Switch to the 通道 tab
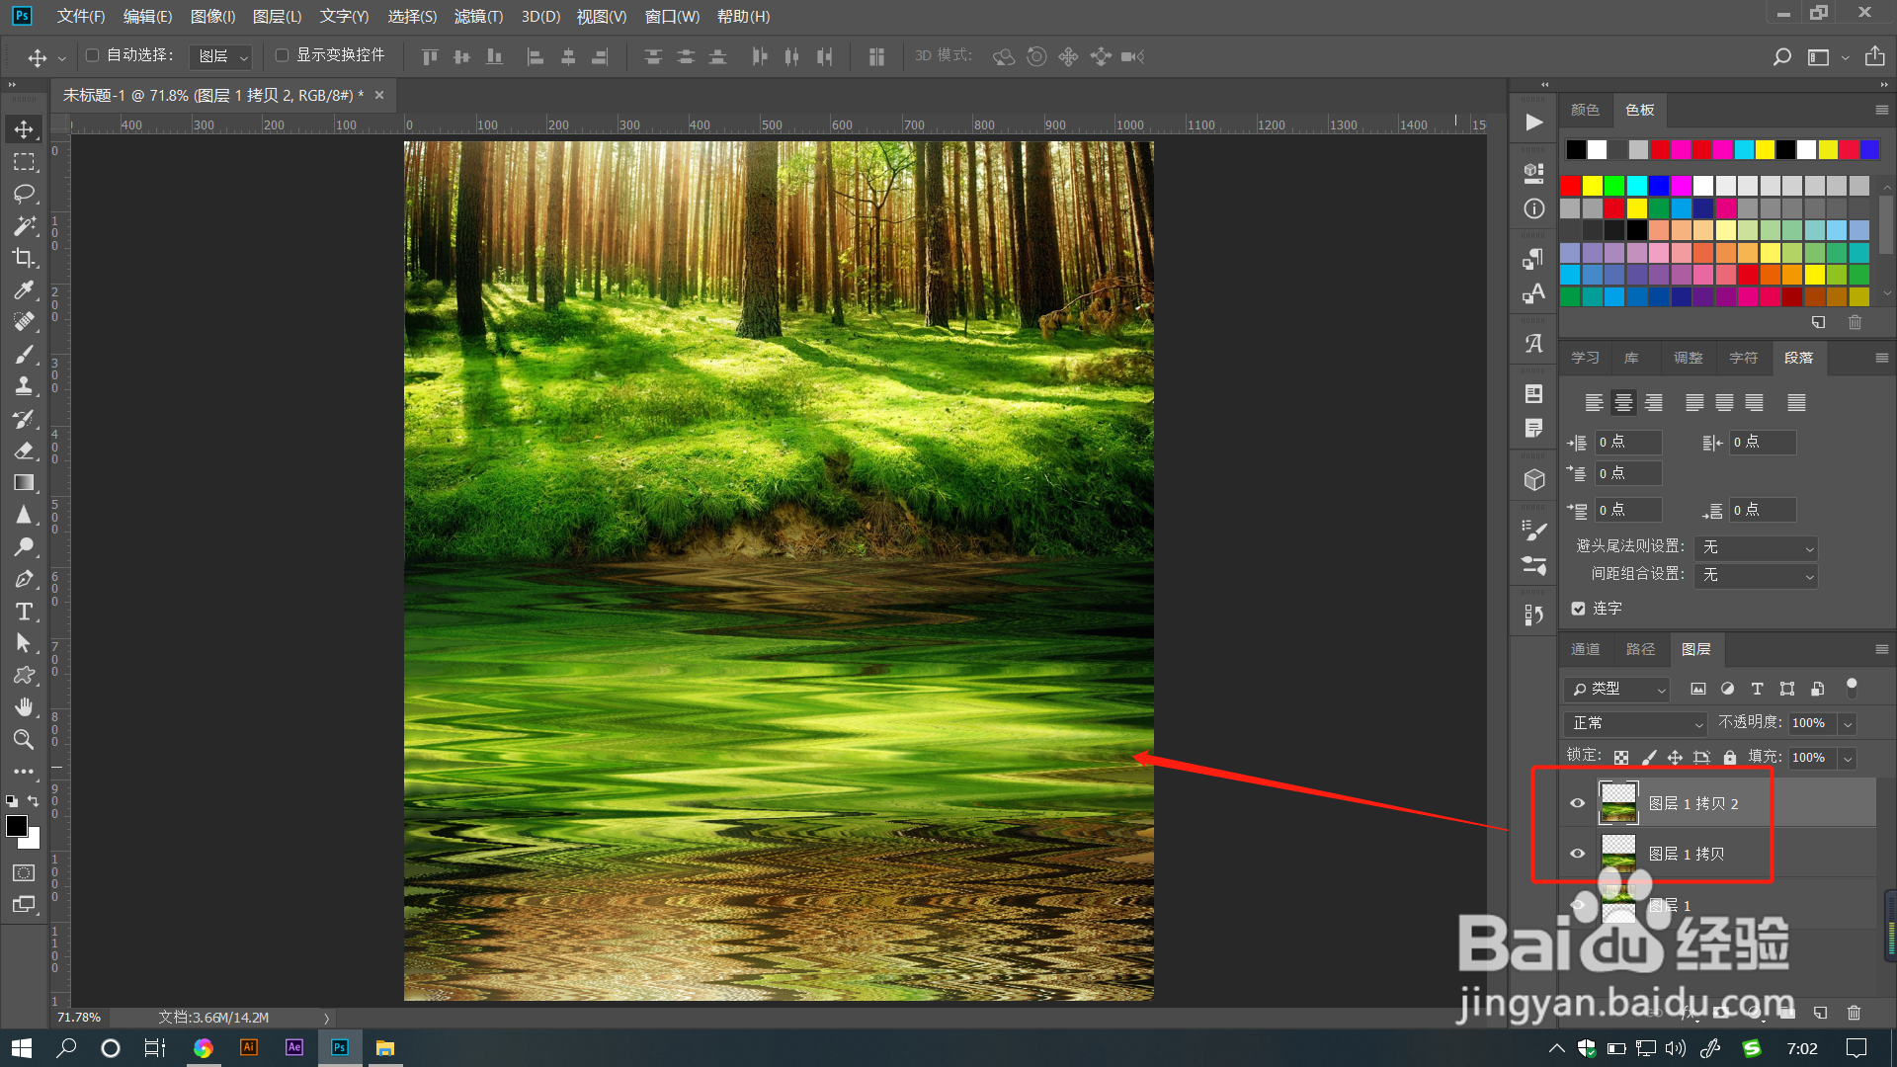 pyautogui.click(x=1585, y=649)
